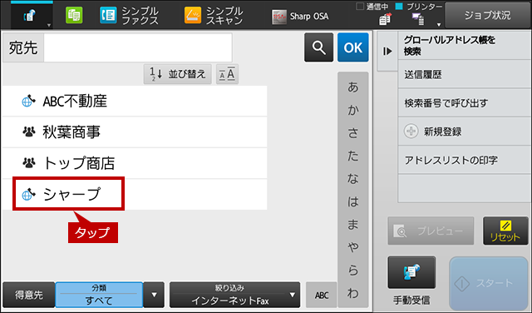Tap the 新規登録 plus icon

[411, 132]
